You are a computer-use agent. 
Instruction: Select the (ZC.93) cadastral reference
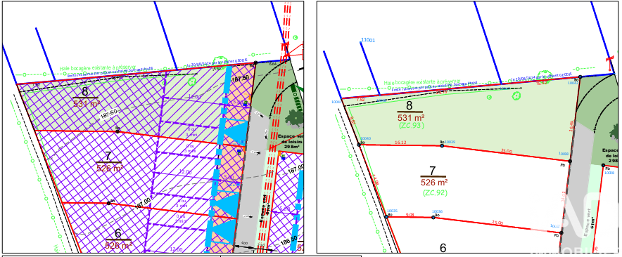pos(412,126)
